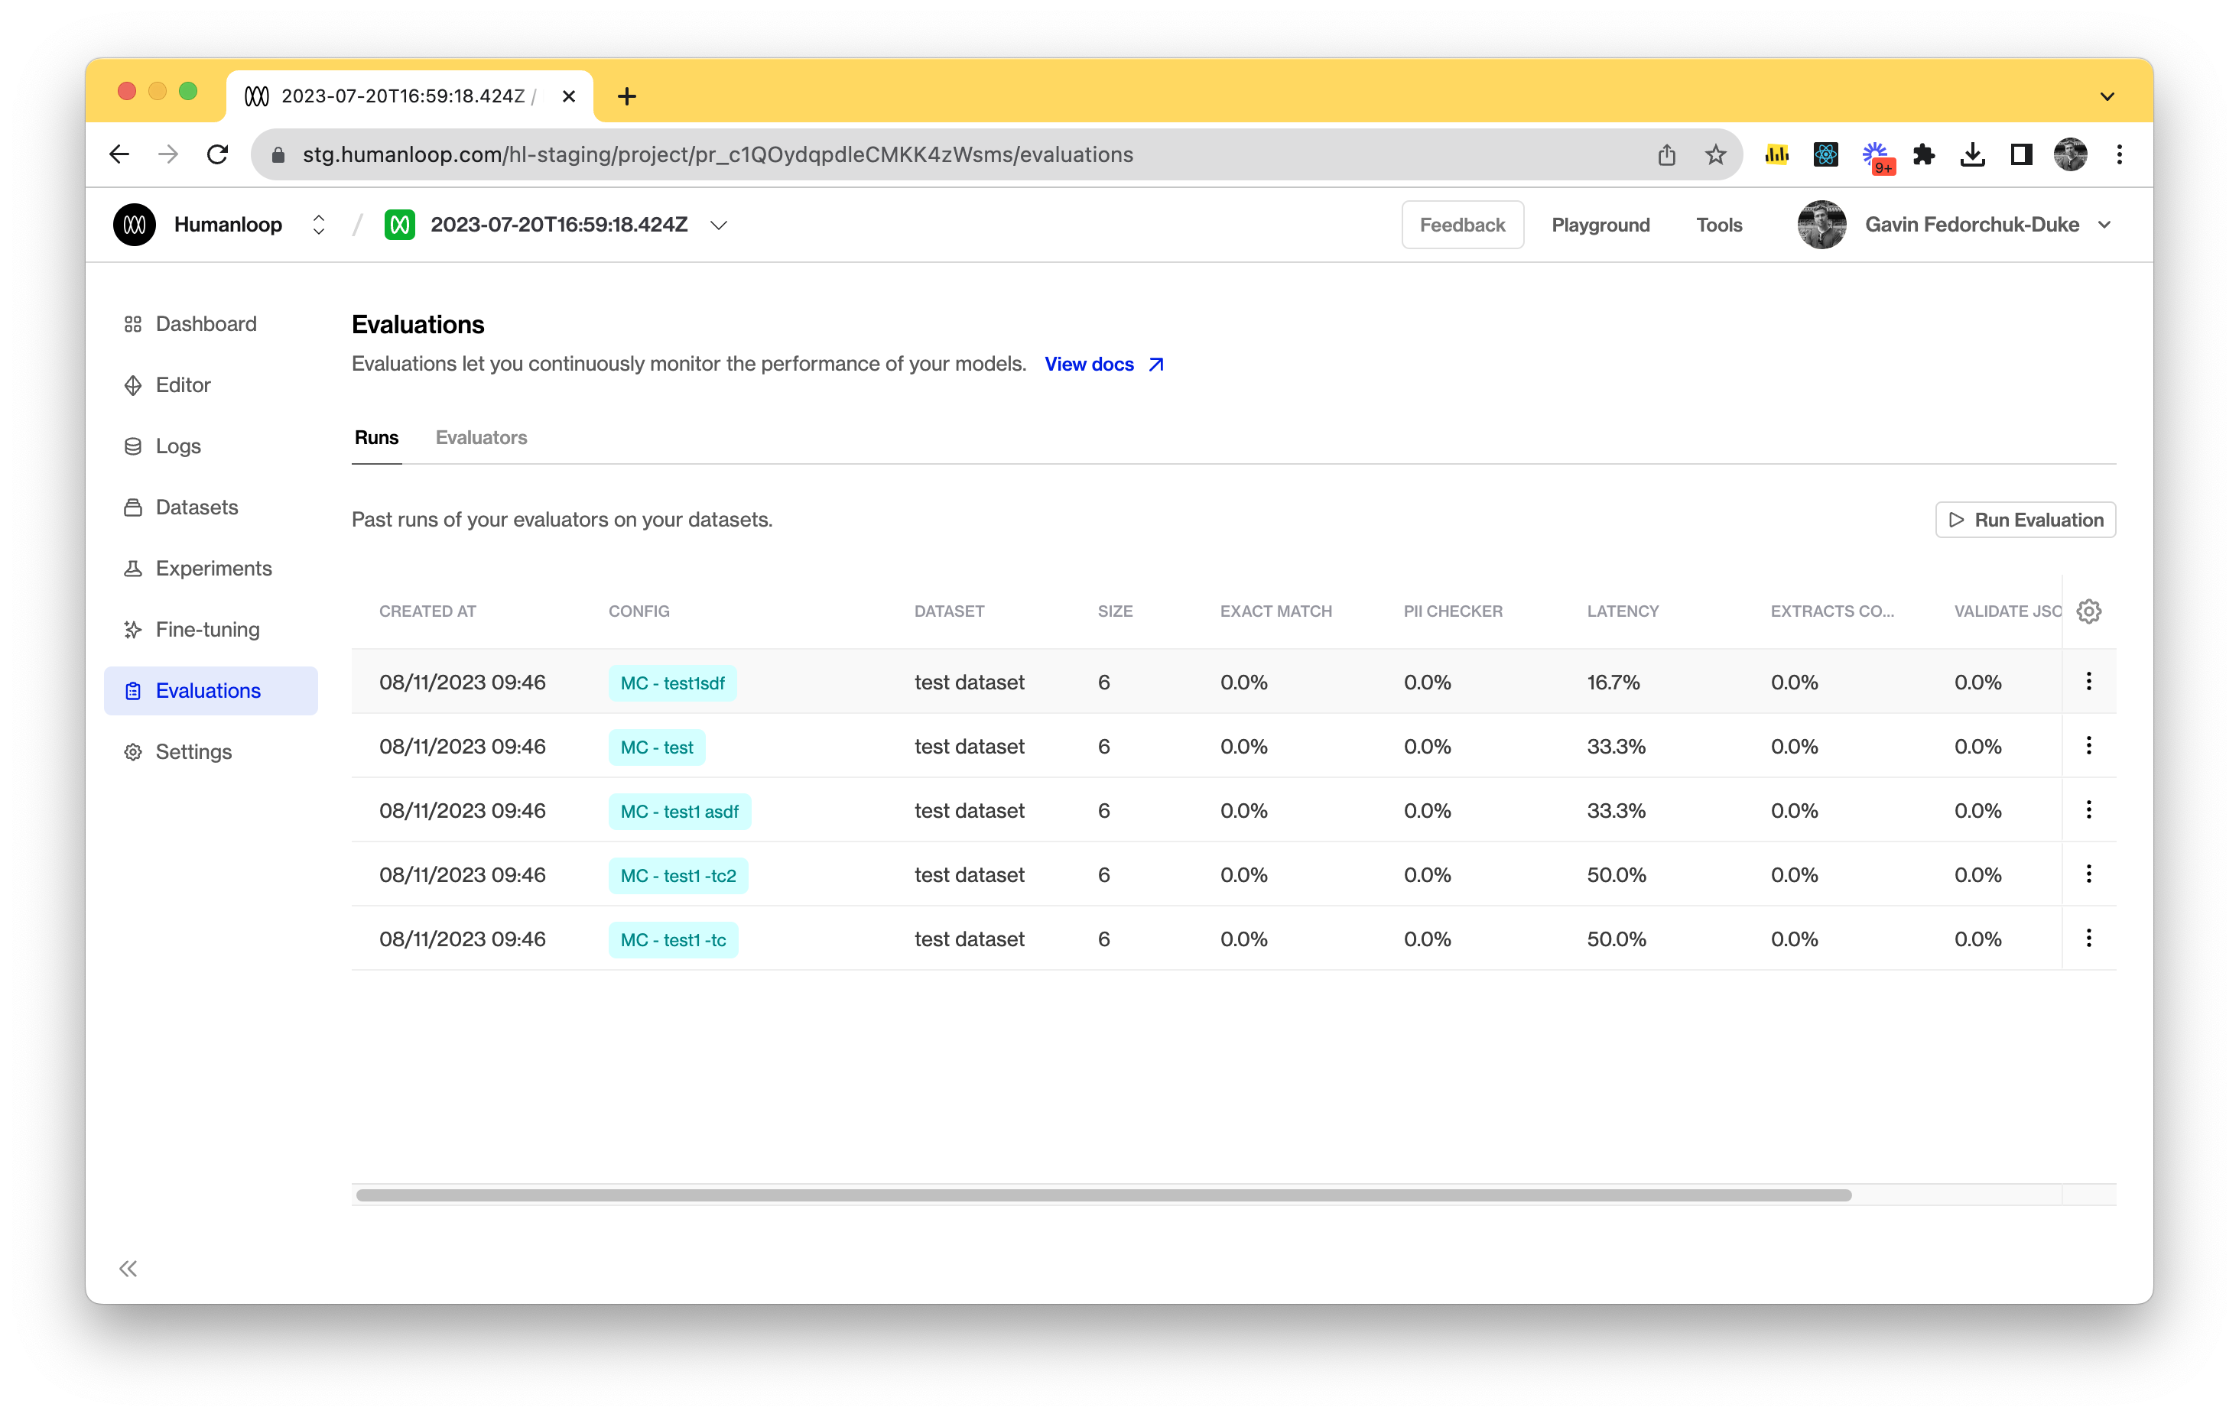Image resolution: width=2239 pixels, height=1417 pixels.
Task: Toggle the browser side panel icon
Action: (2021, 154)
